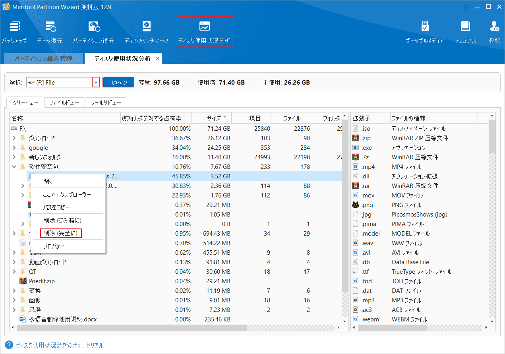Expand the 画像 folder

tap(14, 300)
